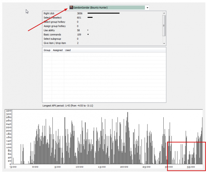Screen dimensions: 206x172
Task: Select the GandonGondar (Bounty Hunter) combo box
Action: (109, 8)
